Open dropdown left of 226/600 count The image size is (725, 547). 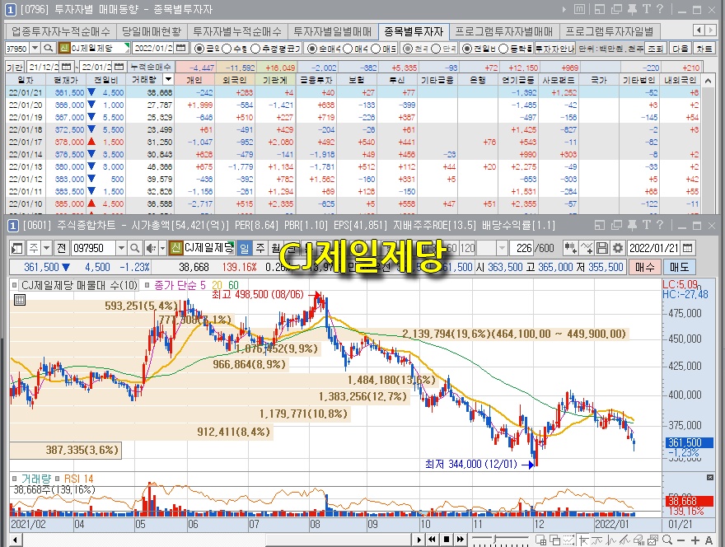click(x=502, y=248)
